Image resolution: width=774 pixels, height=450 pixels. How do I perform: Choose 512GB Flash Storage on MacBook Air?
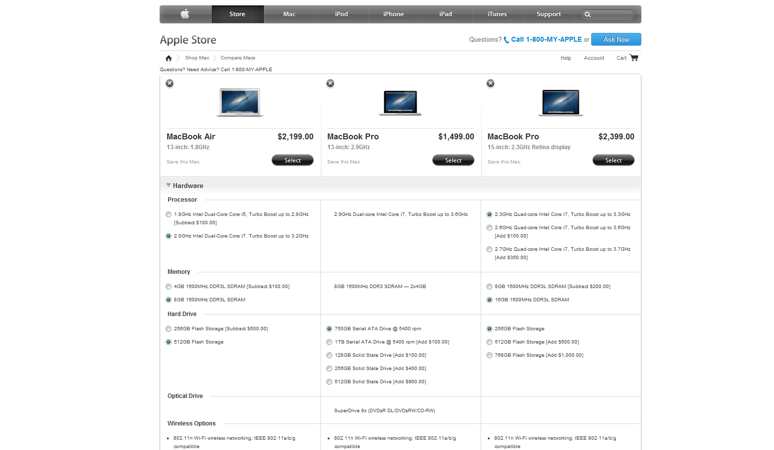coord(169,342)
